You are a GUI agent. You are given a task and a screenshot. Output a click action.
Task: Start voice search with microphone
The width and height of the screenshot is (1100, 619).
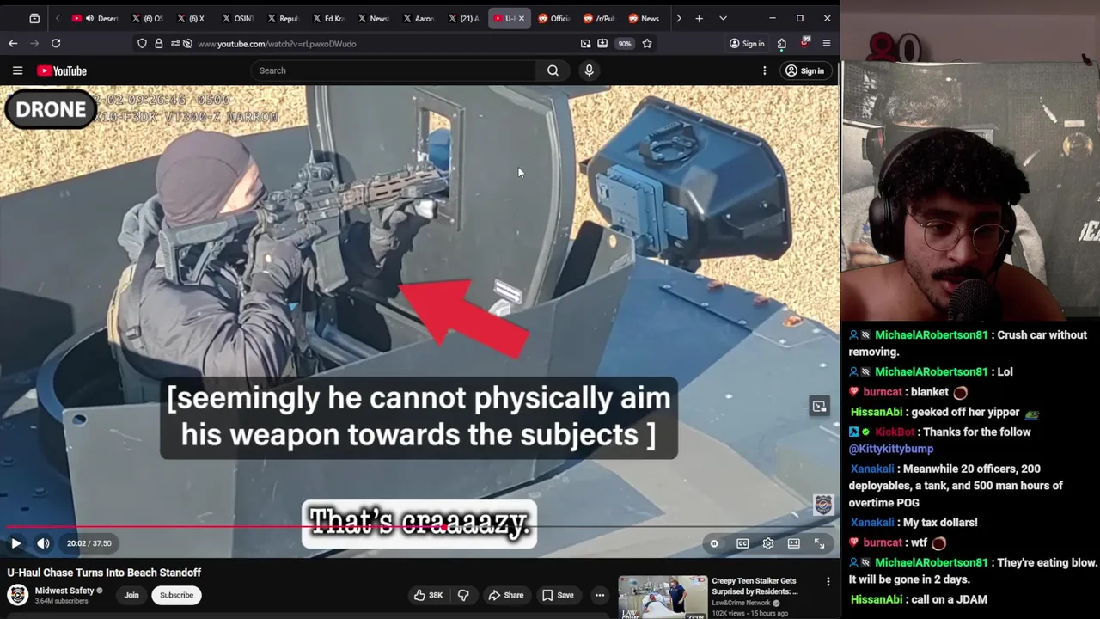589,70
